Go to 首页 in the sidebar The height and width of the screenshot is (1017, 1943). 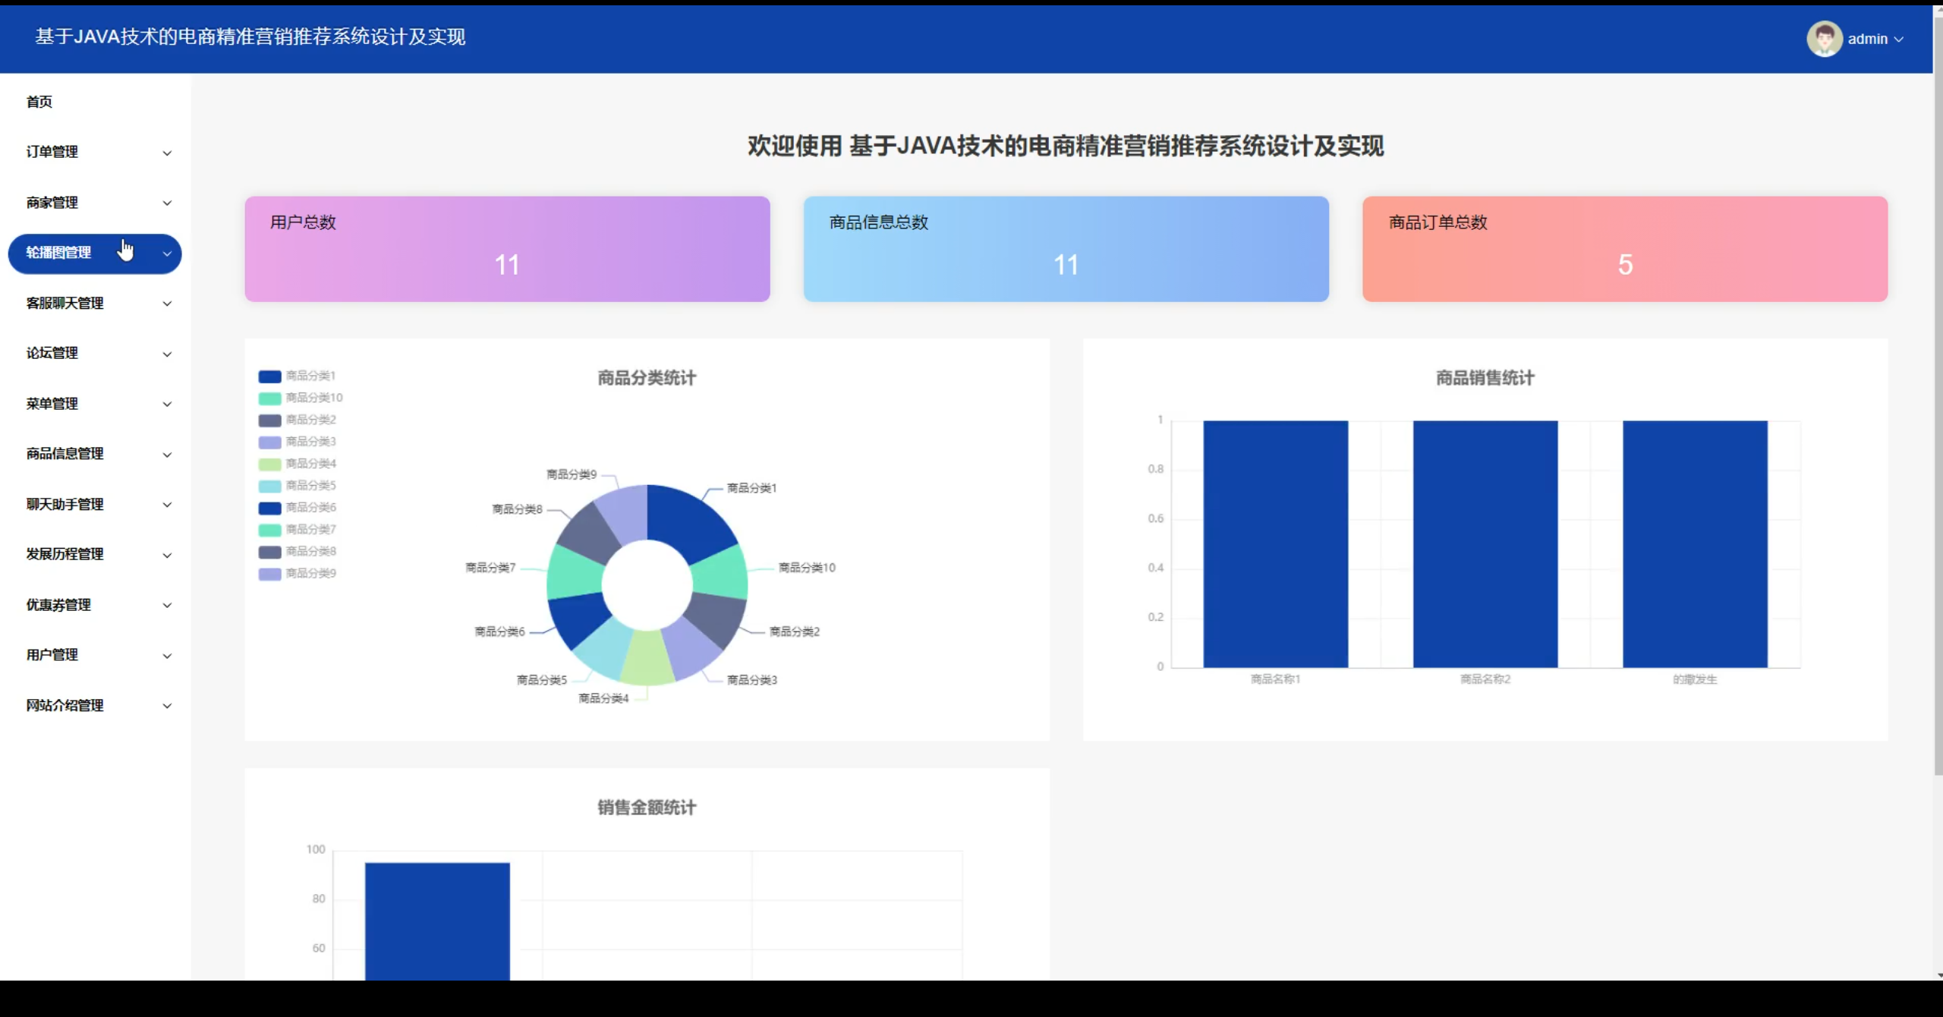(39, 102)
